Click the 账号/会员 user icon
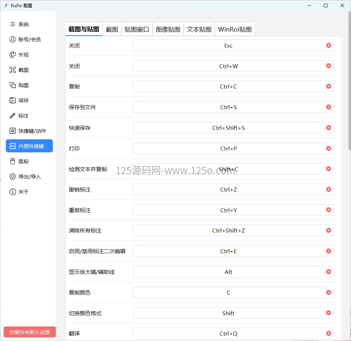The height and width of the screenshot is (341, 351). point(13,40)
